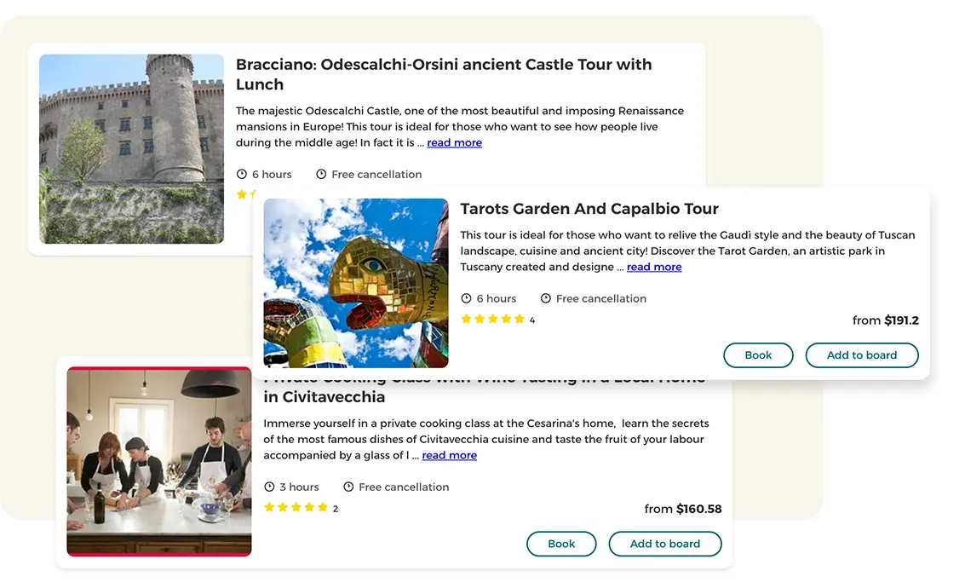This screenshot has height=588, width=965.
Task: Expand read more for the cooking class
Action: tap(449, 456)
